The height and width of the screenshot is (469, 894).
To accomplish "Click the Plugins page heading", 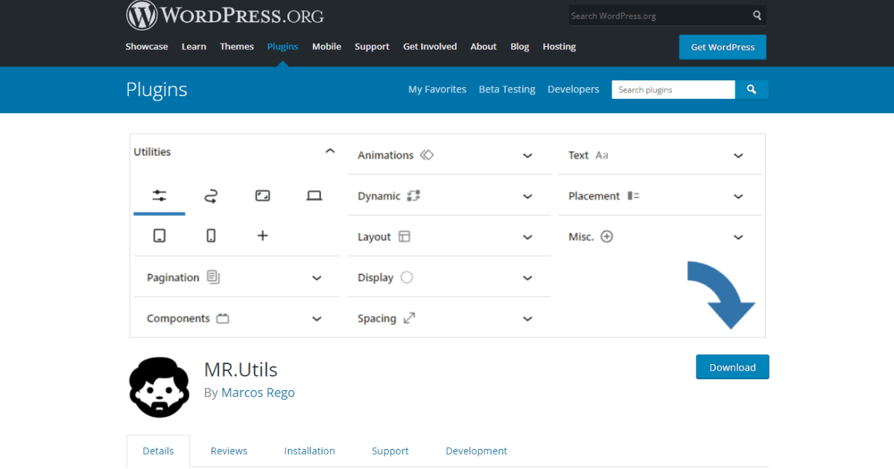I will point(156,90).
